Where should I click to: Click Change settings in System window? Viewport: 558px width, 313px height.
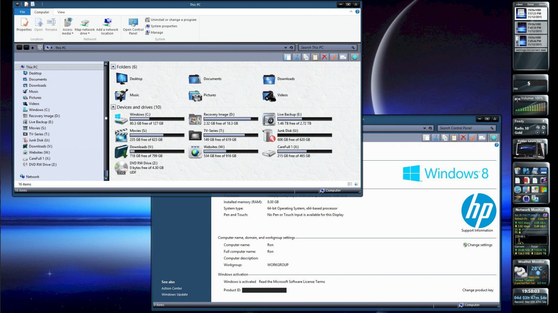point(478,245)
